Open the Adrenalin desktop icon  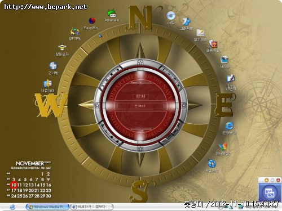click(x=112, y=15)
